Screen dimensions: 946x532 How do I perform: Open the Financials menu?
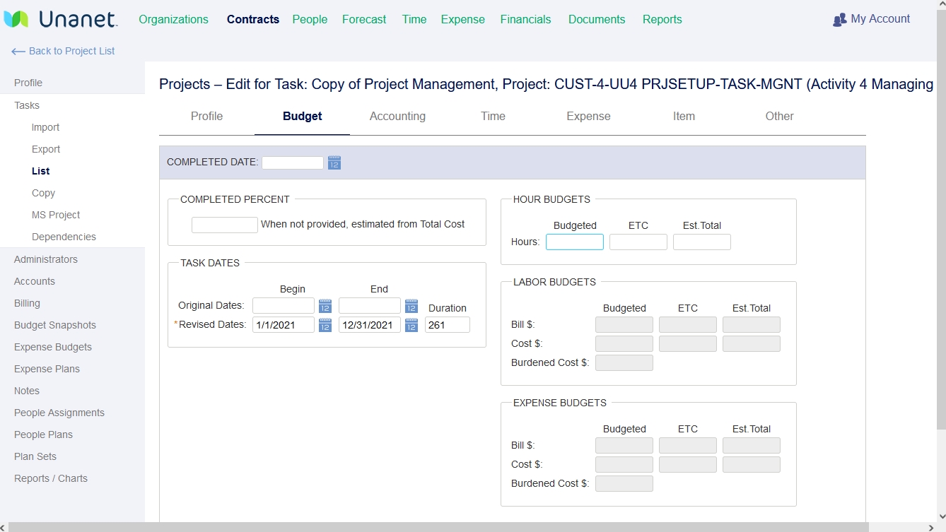point(525,19)
